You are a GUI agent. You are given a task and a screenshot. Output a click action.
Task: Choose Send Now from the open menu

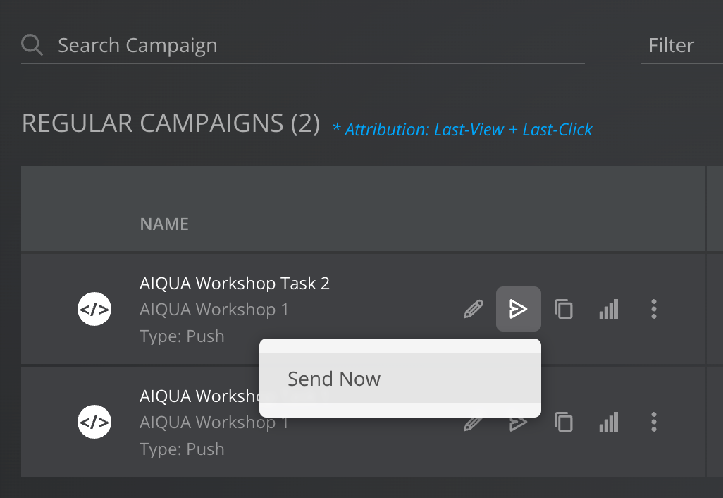[333, 378]
